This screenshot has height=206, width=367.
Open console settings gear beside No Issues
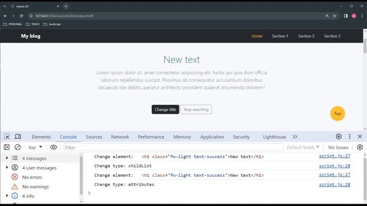click(360, 147)
